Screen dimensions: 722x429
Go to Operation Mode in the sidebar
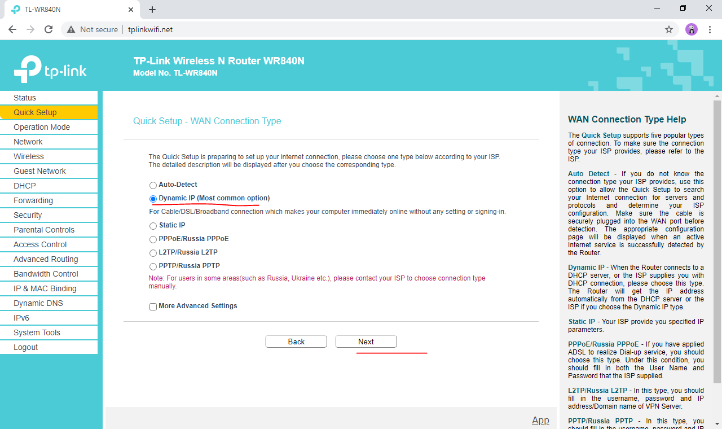pos(49,127)
